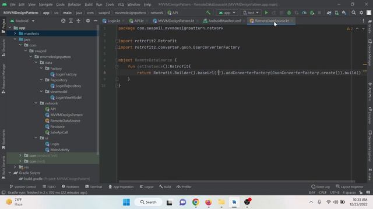Open Device File Explorer side panel
Image resolution: width=373 pixels, height=209 pixels.
370,146
